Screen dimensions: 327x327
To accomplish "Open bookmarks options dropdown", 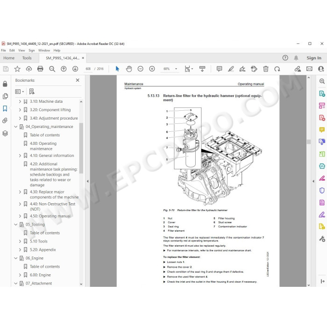I will (20, 92).
